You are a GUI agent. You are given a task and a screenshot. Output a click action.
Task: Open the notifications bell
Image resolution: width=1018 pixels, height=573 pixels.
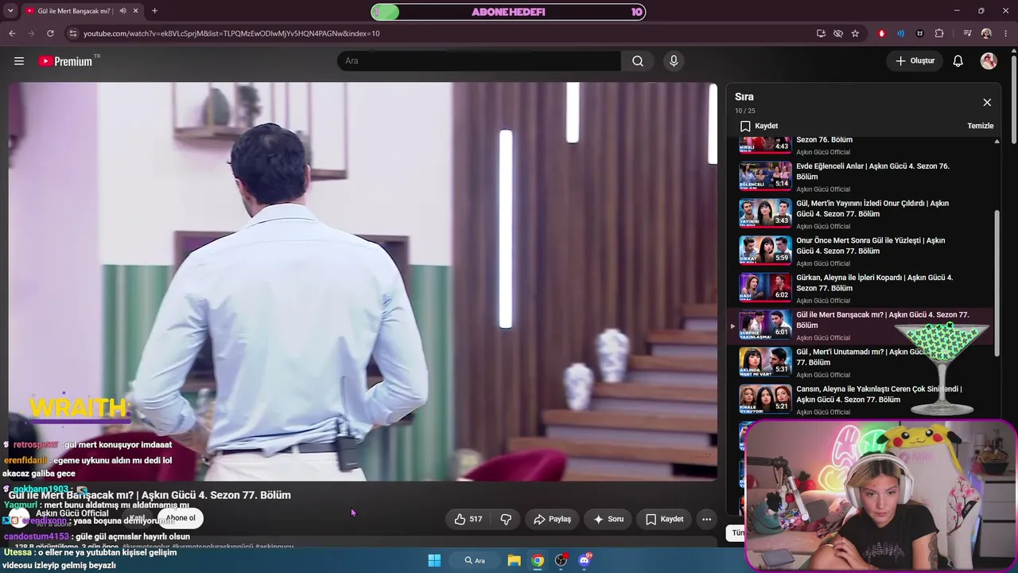point(958,61)
